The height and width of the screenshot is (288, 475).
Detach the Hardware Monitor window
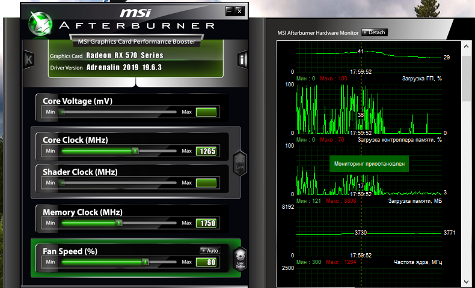point(375,32)
